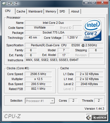Click the Multiplier value x 12.5
Screen dimensions: 110x123
[x=38, y=79]
